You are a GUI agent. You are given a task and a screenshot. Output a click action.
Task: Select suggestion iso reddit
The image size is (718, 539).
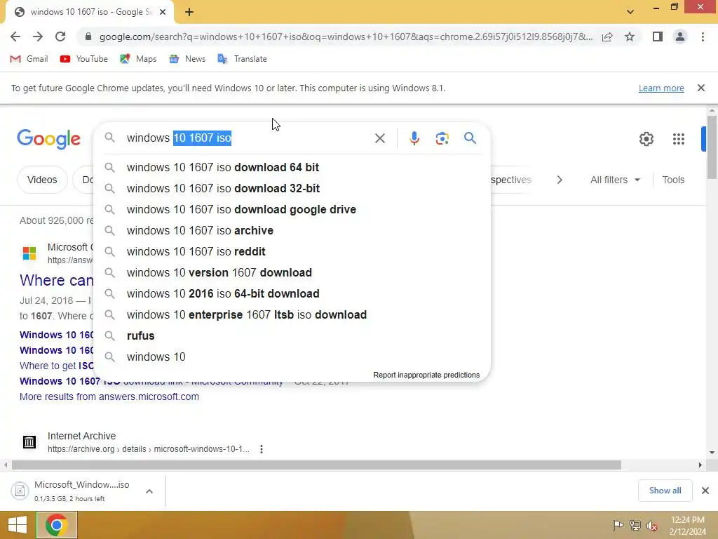coord(292,252)
